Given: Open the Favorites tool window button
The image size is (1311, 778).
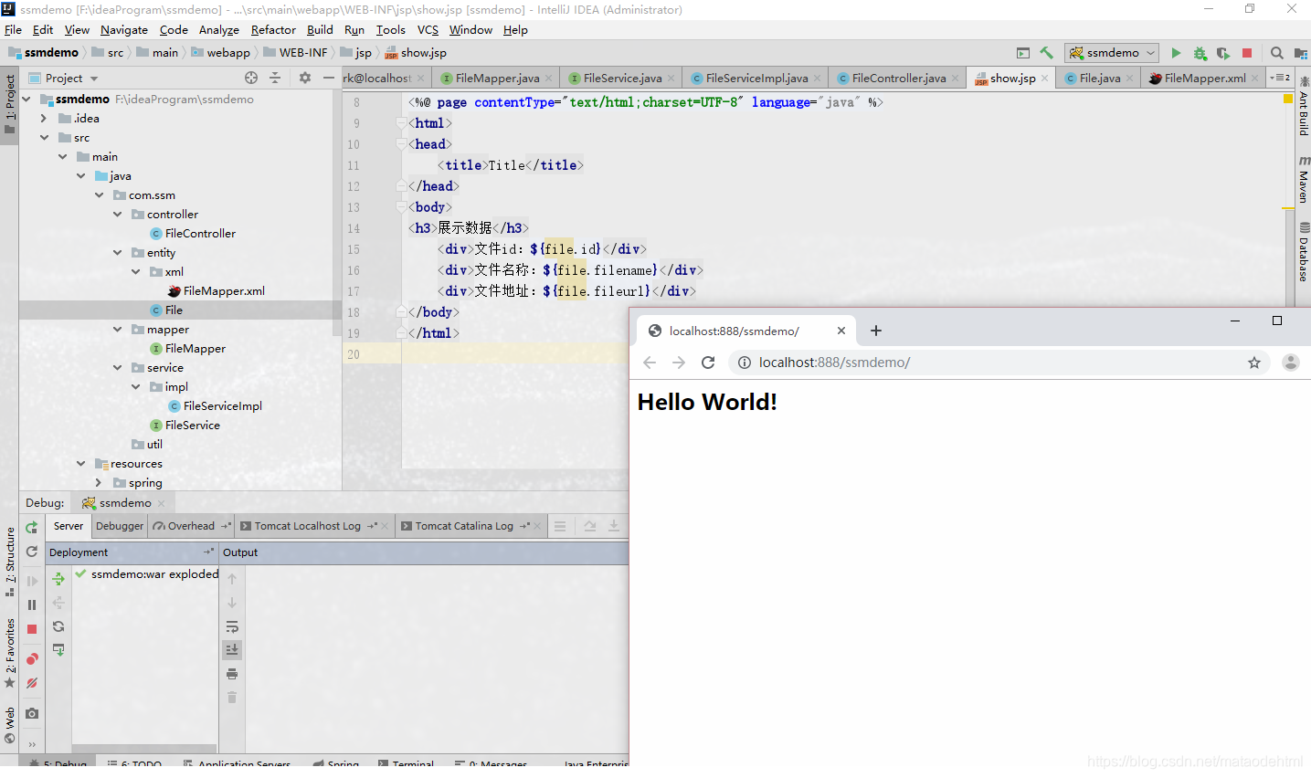Looking at the screenshot, I should [10, 652].
